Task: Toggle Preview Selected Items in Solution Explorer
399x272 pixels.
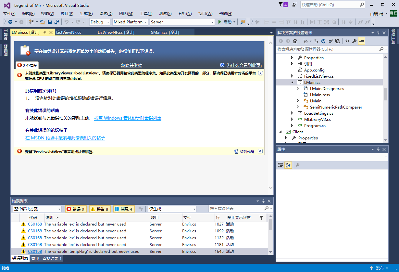Action: click(362, 41)
